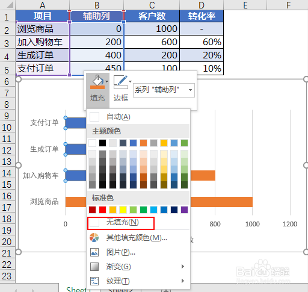Select column E header

coord(245,5)
